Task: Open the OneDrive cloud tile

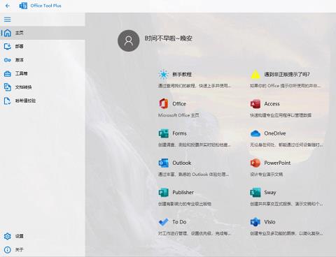Action: pyautogui.click(x=286, y=138)
